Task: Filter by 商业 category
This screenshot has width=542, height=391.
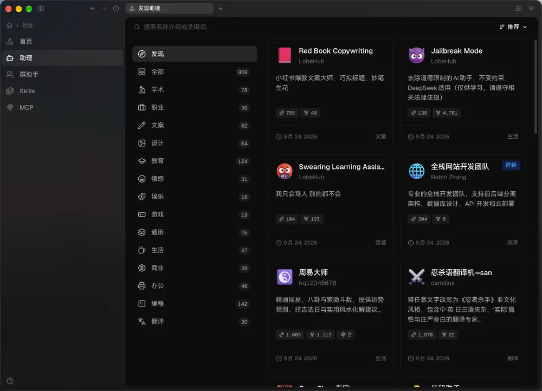Action: click(x=195, y=268)
